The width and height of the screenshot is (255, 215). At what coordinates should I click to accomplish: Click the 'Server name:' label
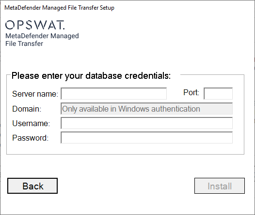click(35, 94)
